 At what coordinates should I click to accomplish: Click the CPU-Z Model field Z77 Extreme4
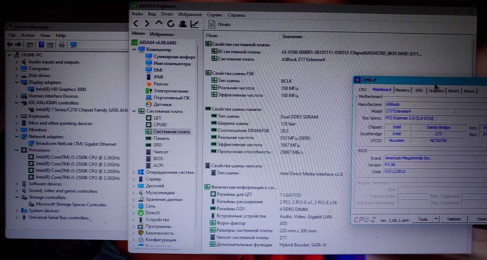[x=419, y=111]
